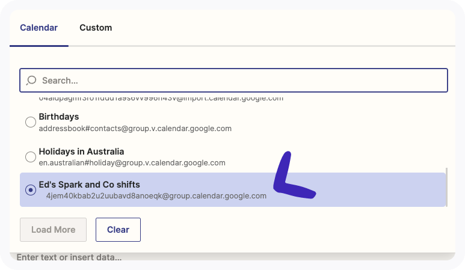Click the search magnifier icon
The height and width of the screenshot is (270, 465).
32,80
